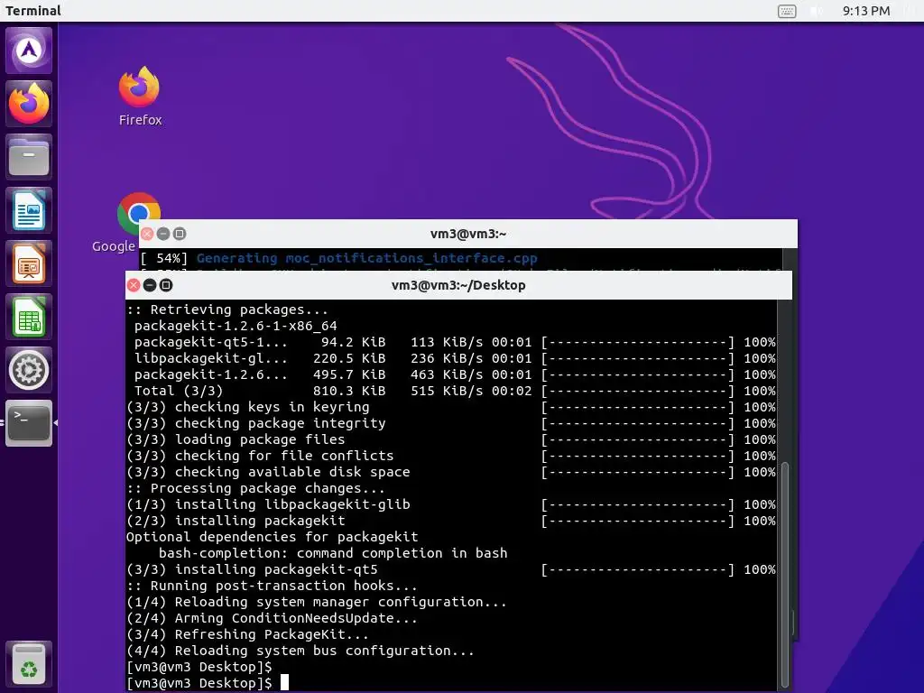Viewport: 924px width, 693px height.
Task: Click the 'checking package integrity' line
Action: tap(451, 423)
